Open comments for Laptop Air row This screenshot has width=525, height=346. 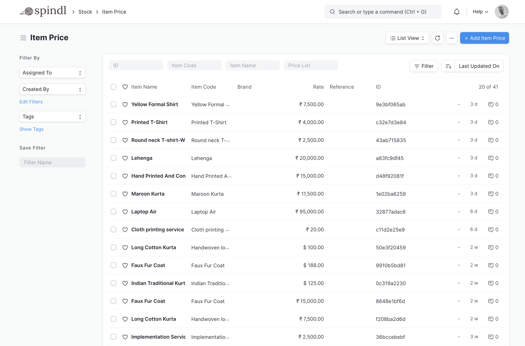click(x=493, y=212)
